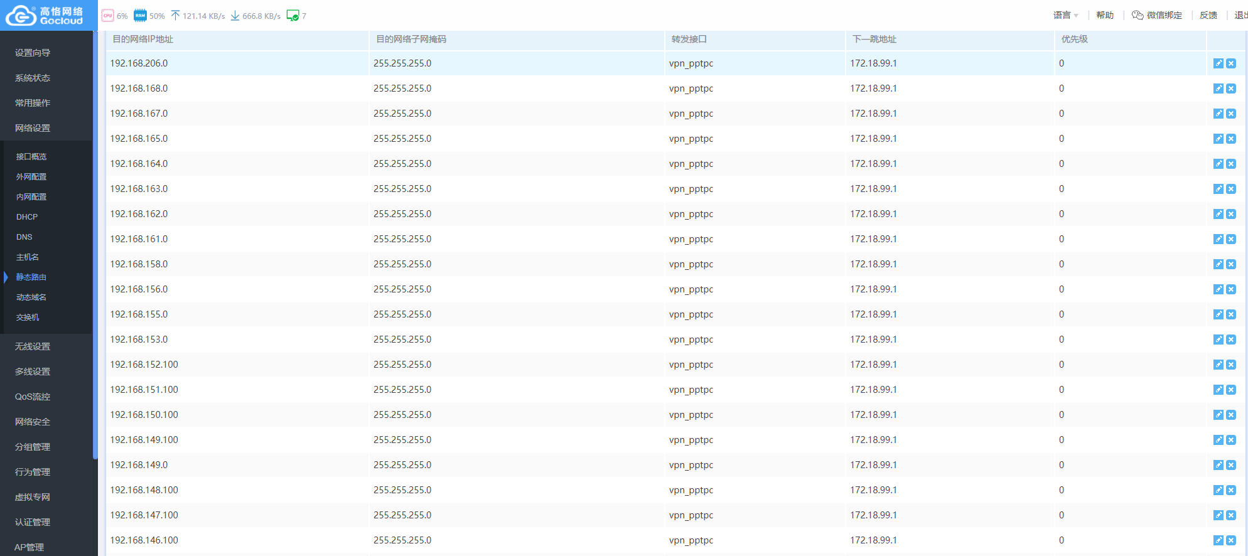Click the 微信绑定 link
Image resolution: width=1248 pixels, height=556 pixels.
1157,15
